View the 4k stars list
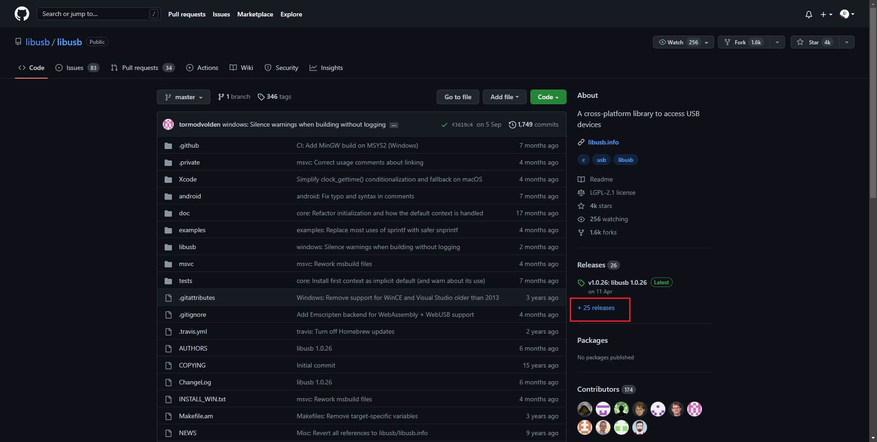The width and height of the screenshot is (877, 442). 594,206
